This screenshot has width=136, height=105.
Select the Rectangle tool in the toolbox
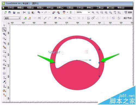4,52
